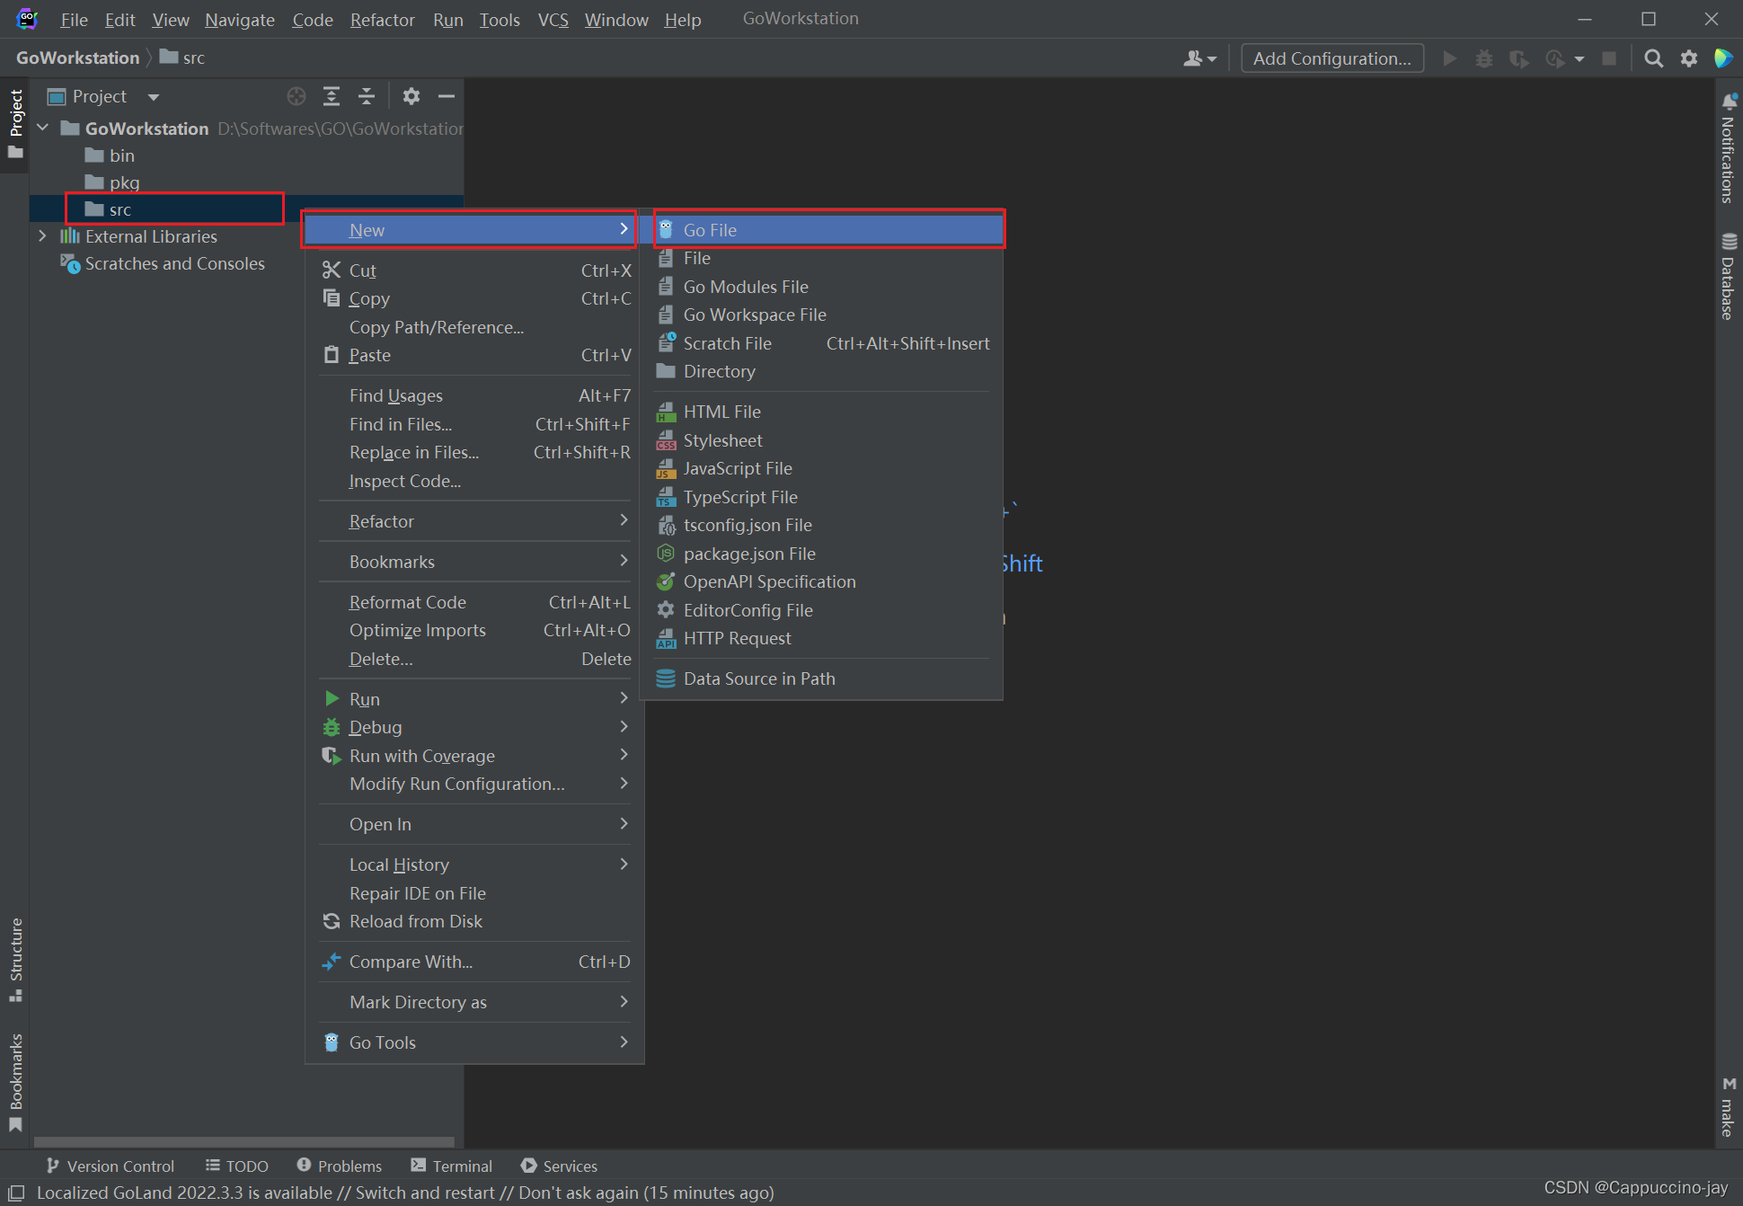
Task: Click Add Configuration... button
Action: point(1332,58)
